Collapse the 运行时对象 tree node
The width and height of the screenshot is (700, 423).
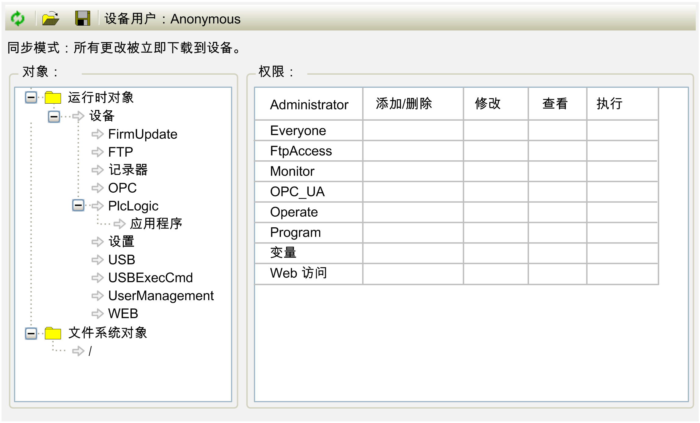[31, 98]
